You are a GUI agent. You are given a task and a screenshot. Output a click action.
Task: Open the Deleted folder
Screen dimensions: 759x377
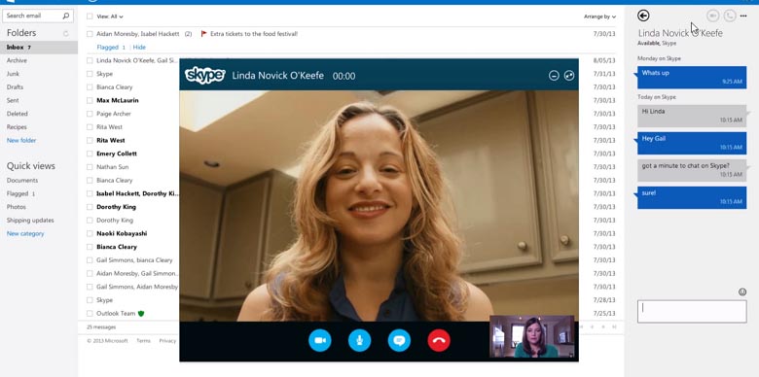[x=17, y=114]
